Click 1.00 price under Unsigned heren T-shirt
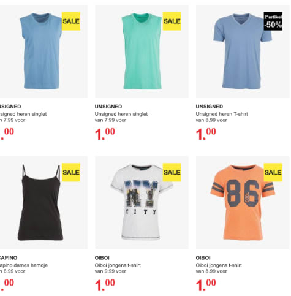 (206, 134)
